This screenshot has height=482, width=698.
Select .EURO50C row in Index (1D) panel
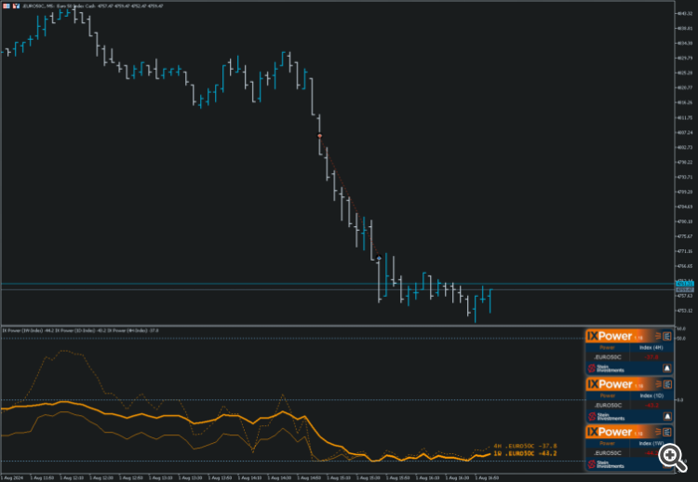point(629,405)
